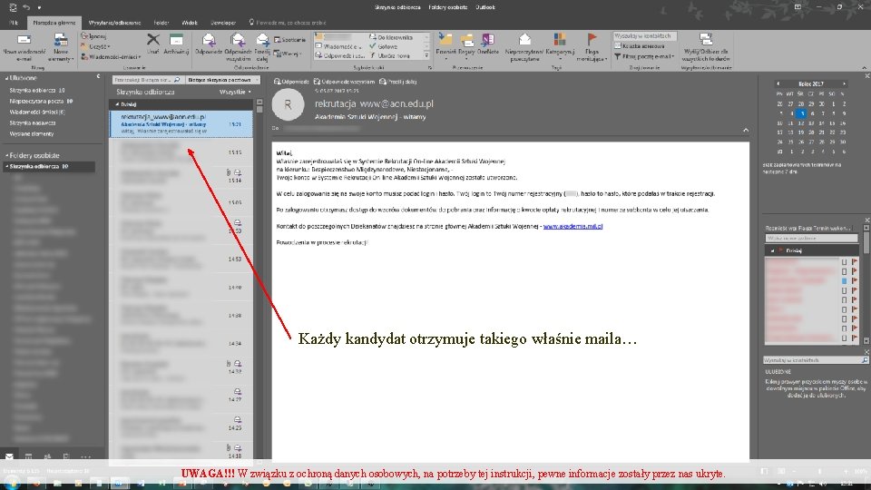871x490 pixels.
Task: Click Prześlij dalej in the reading pane
Action: (x=397, y=82)
